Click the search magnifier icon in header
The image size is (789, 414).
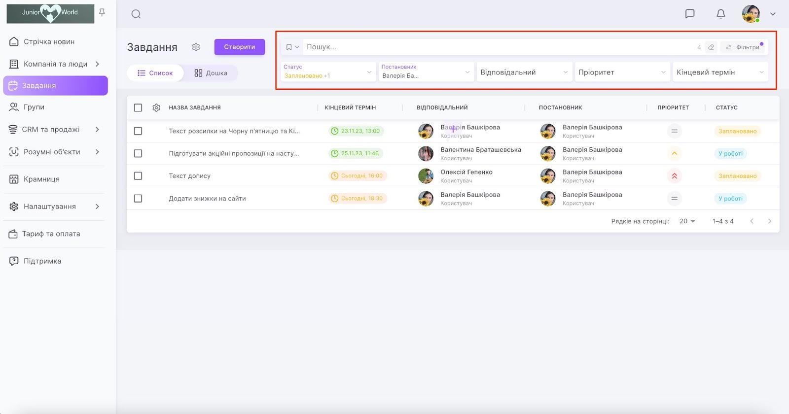(136, 14)
